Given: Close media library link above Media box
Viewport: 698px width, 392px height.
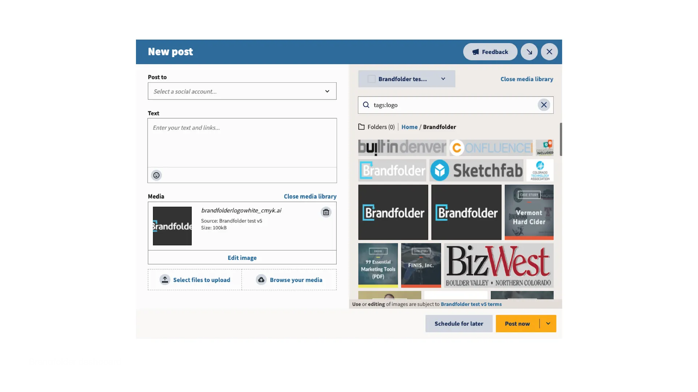Looking at the screenshot, I should (x=310, y=196).
